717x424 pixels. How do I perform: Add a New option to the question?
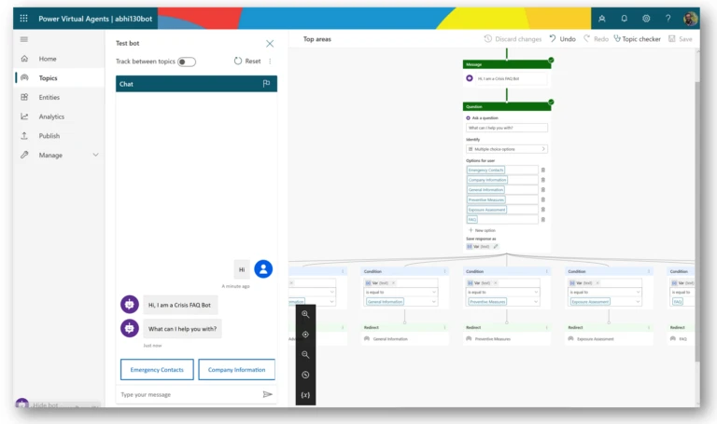point(482,230)
